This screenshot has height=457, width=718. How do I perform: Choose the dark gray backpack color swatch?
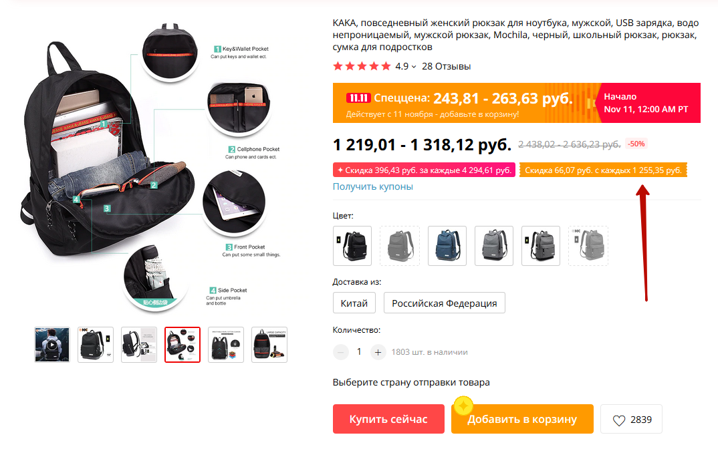(x=493, y=246)
